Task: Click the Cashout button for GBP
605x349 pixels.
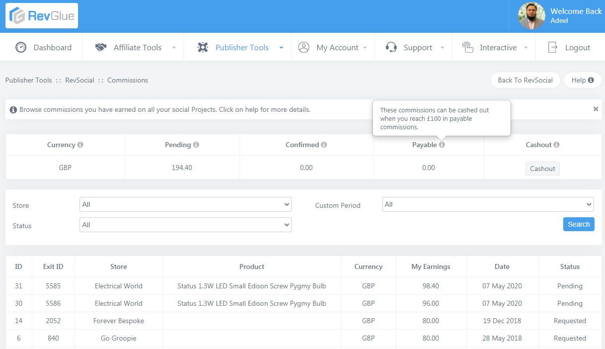Action: tap(542, 169)
